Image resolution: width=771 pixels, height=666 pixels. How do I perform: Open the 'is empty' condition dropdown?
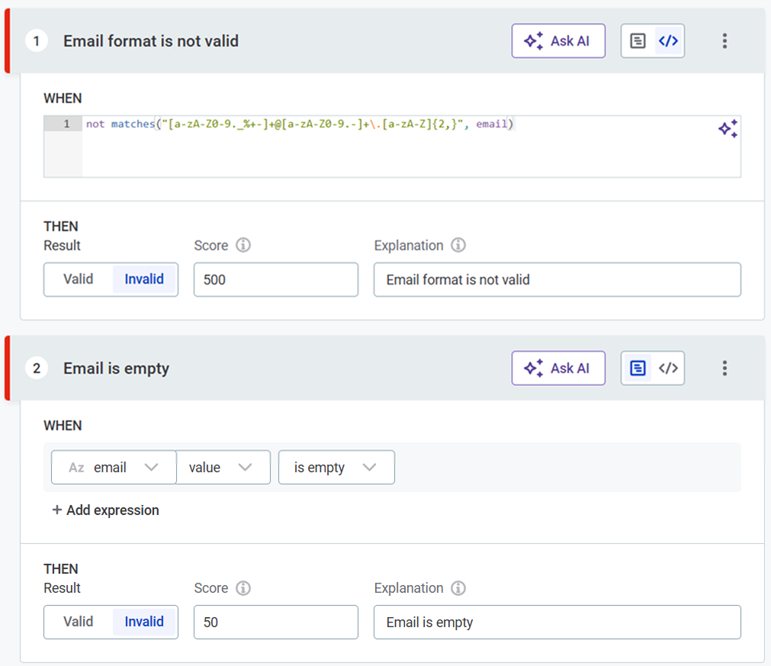(336, 468)
